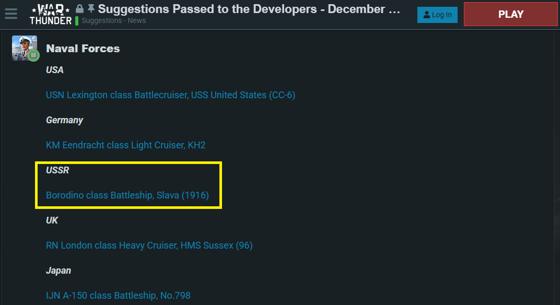Open the Borodino class Battleship Slava link

coord(127,195)
